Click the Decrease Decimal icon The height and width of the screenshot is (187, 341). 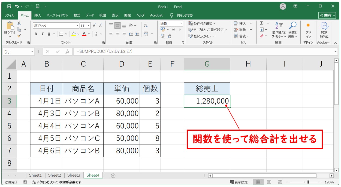click(170, 36)
